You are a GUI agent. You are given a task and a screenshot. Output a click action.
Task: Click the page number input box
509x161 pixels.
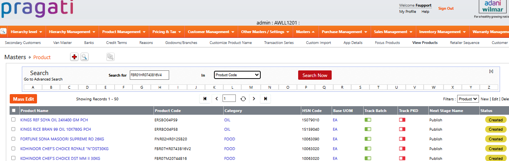(x=229, y=99)
